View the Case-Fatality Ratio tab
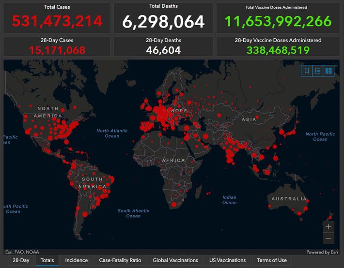Viewport: 344px width, 268px height. click(120, 260)
